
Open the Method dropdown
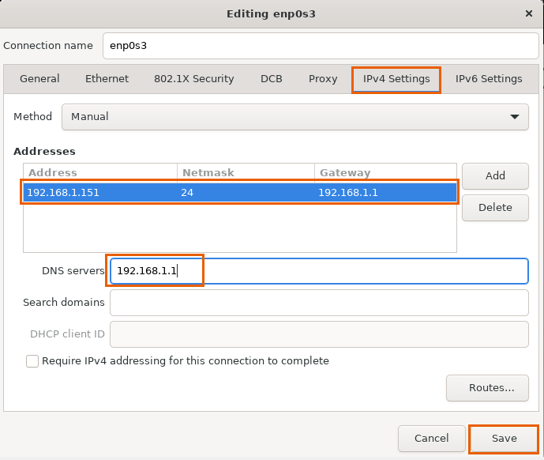294,117
